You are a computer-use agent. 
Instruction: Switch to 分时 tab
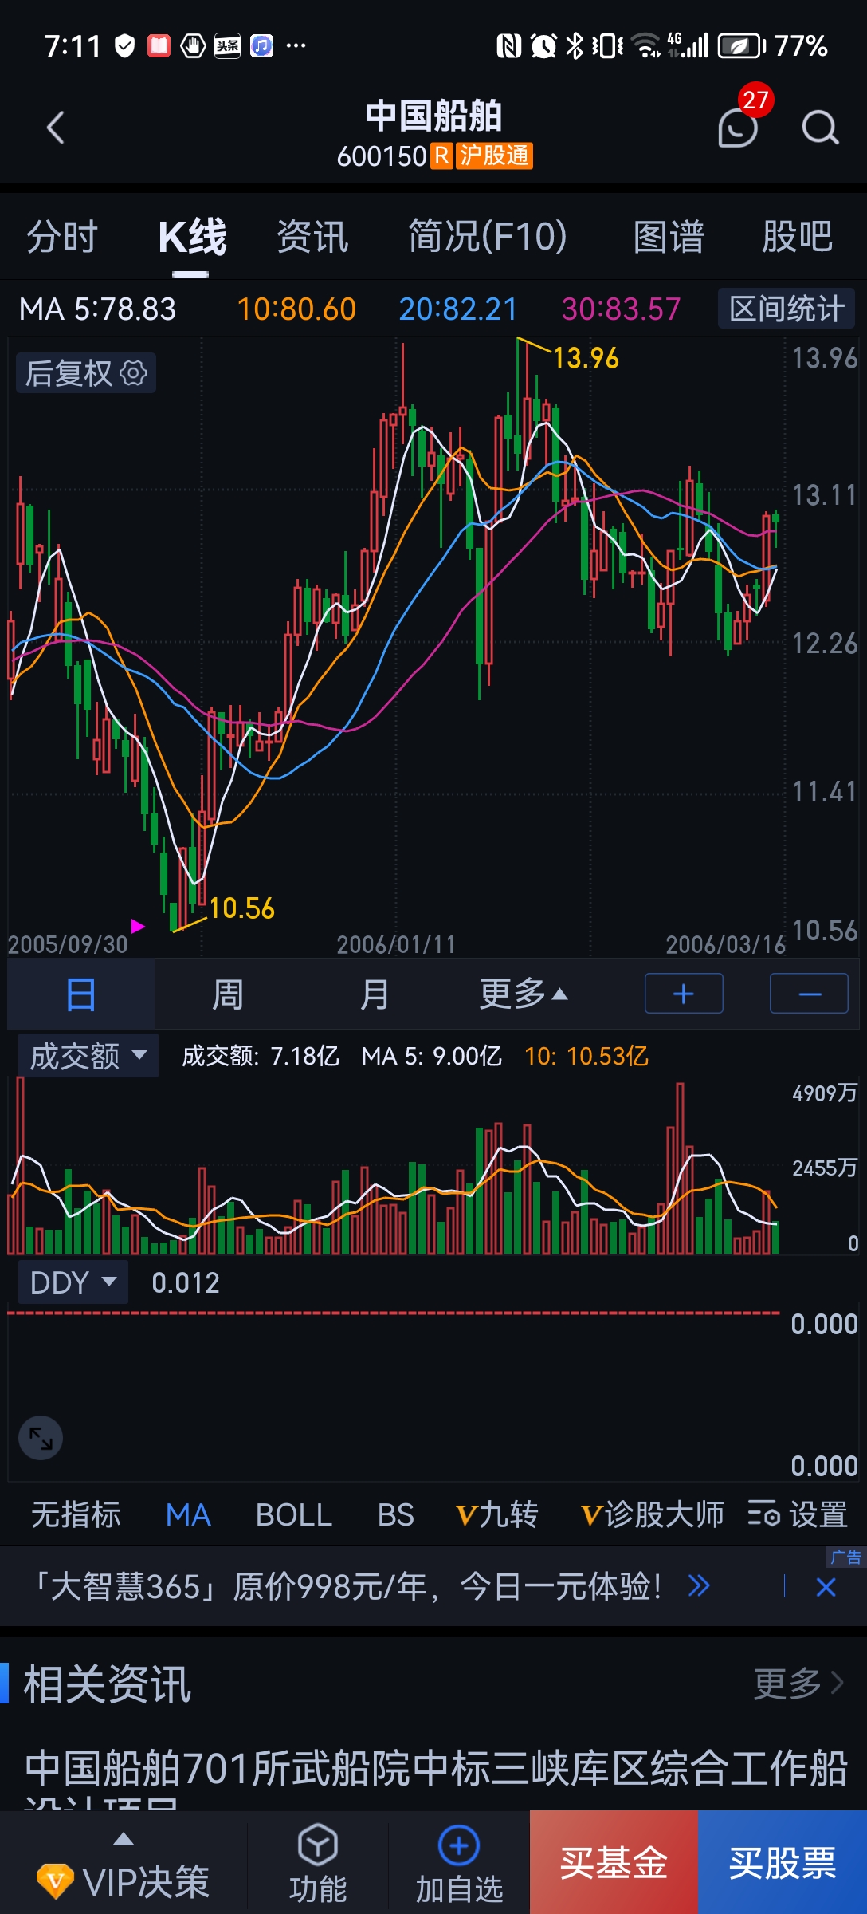click(x=62, y=237)
